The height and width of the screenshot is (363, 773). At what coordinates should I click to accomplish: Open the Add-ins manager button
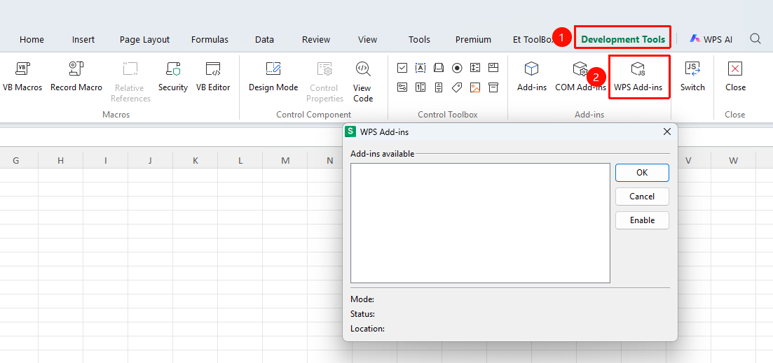click(x=531, y=76)
